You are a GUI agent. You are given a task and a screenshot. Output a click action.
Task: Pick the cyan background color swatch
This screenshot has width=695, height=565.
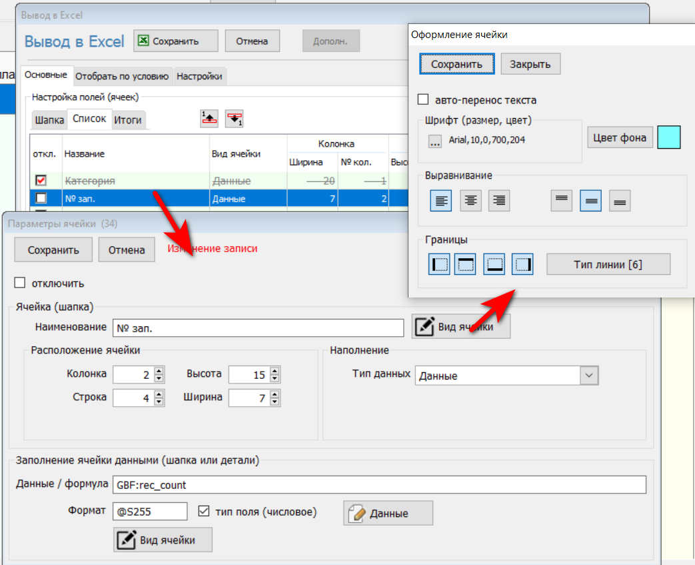[x=668, y=137]
